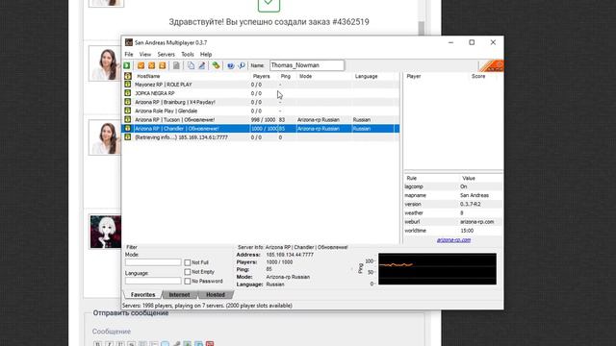Image resolution: width=616 pixels, height=346 pixels.
Task: Click lock icon of JOPKA NEGRA RP row
Action: pos(128,93)
